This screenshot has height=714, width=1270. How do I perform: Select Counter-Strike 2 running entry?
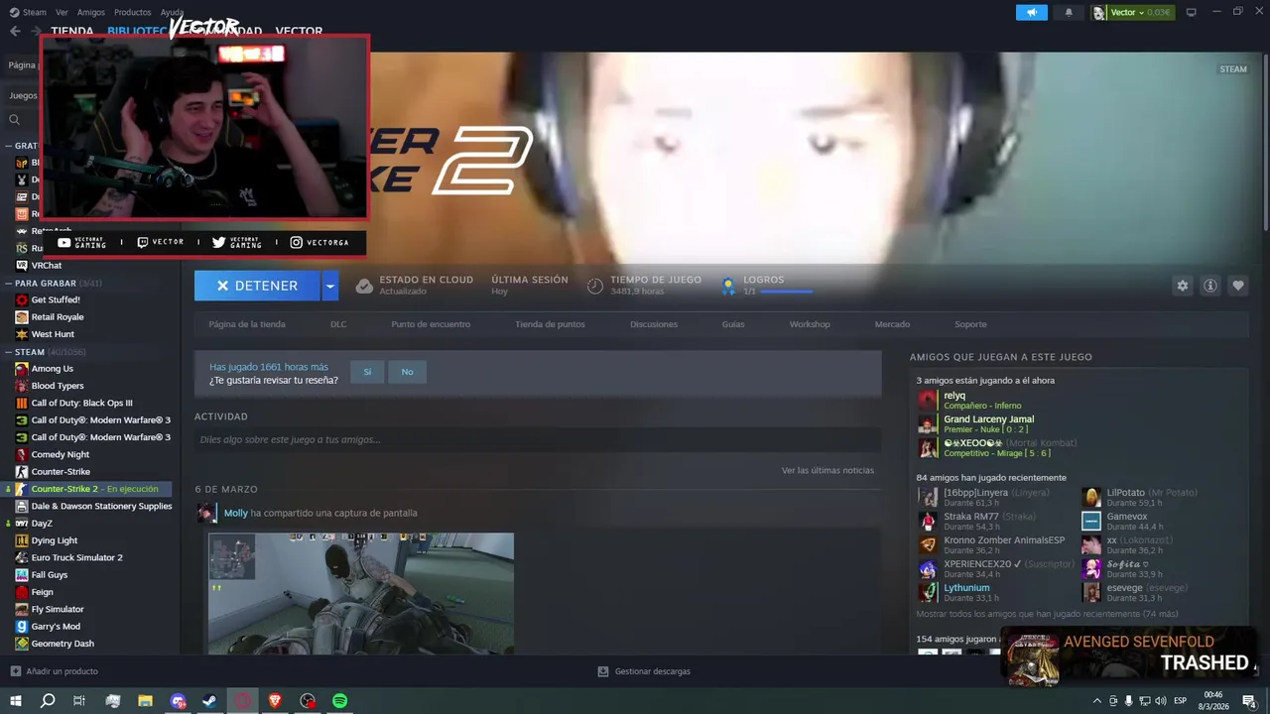[93, 489]
